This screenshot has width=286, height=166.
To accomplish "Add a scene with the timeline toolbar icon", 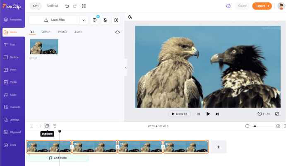I will pyautogui.click(x=31, y=126).
